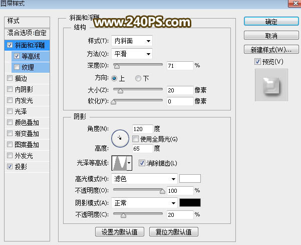Adjust the 大小 slider handle
This screenshot has width=301, height=245.
coord(120,91)
